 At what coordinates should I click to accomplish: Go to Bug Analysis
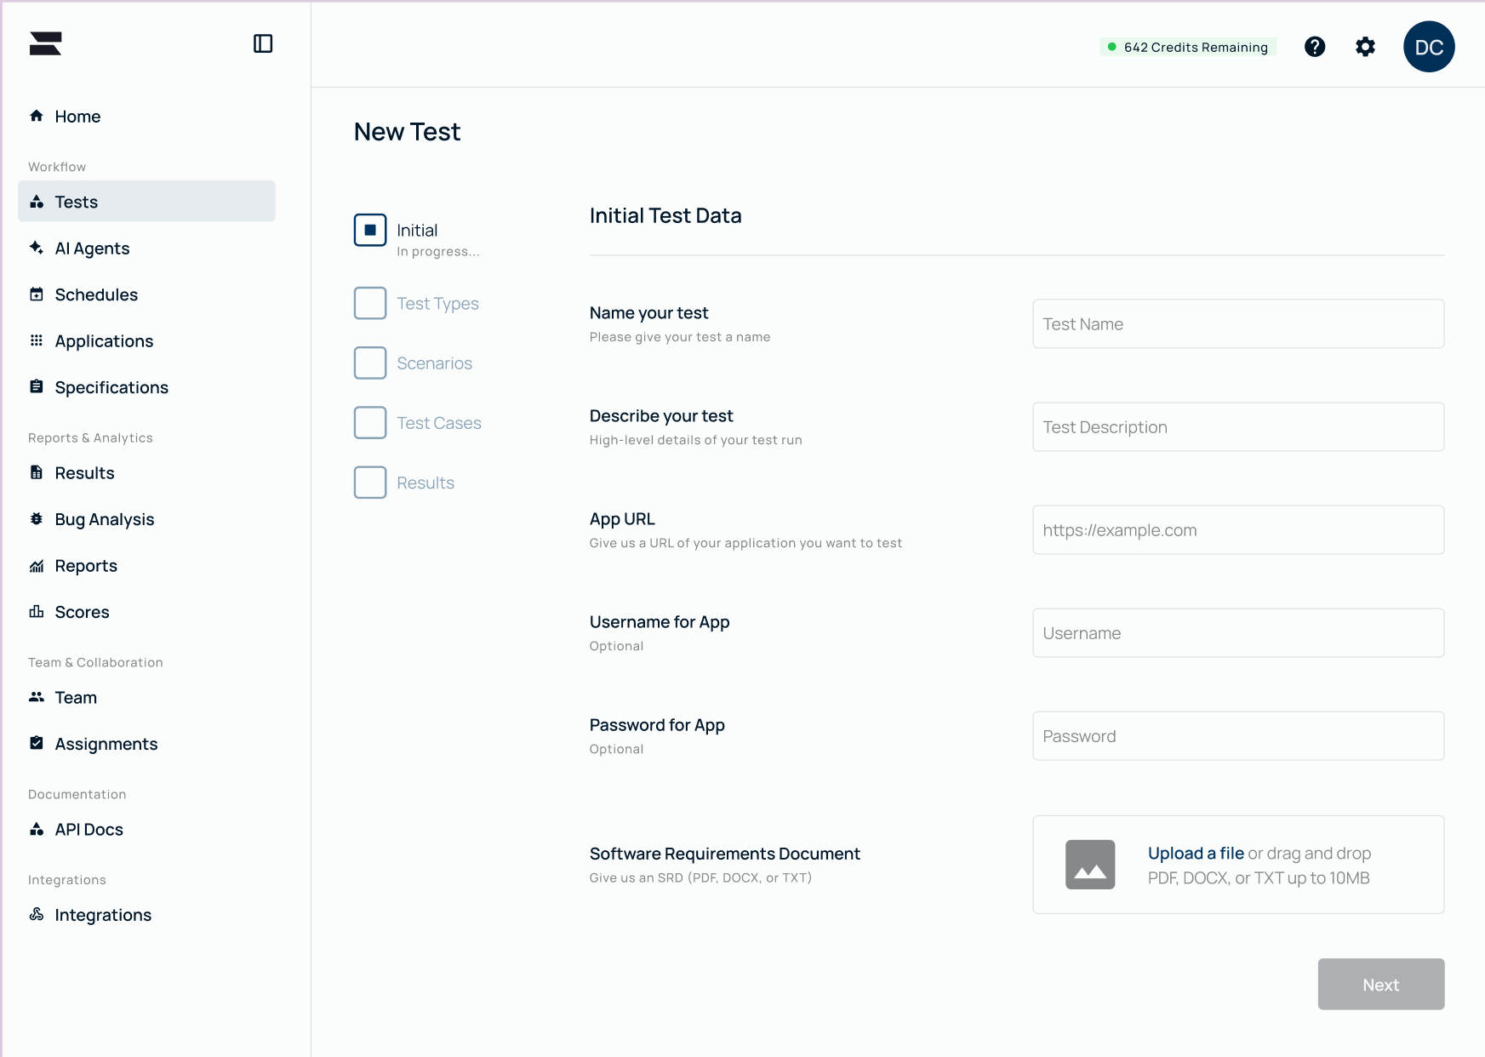pyautogui.click(x=104, y=519)
